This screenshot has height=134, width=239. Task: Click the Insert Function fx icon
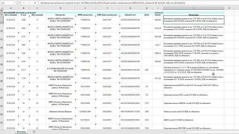coord(35,3)
